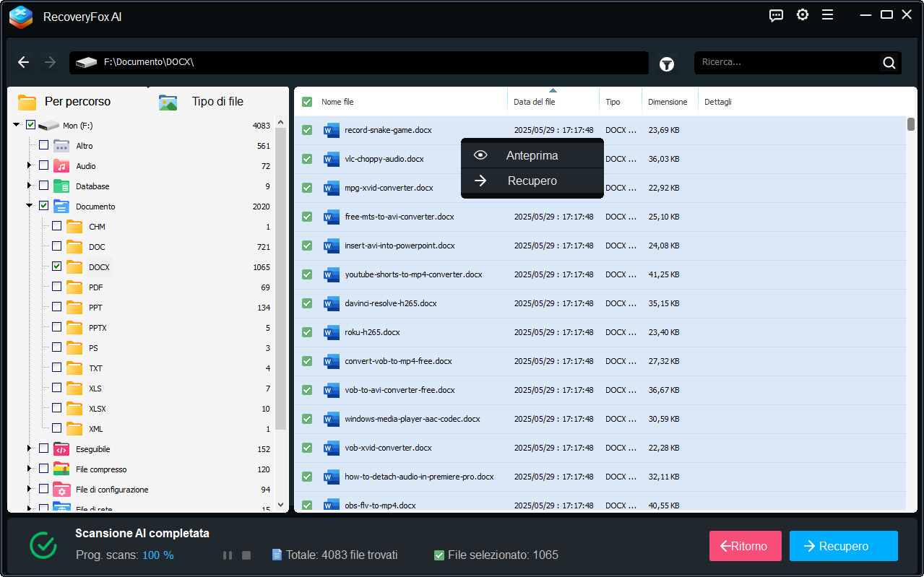Expand the File di configurazione node
Viewport: 924px width, 577px height.
click(x=30, y=489)
